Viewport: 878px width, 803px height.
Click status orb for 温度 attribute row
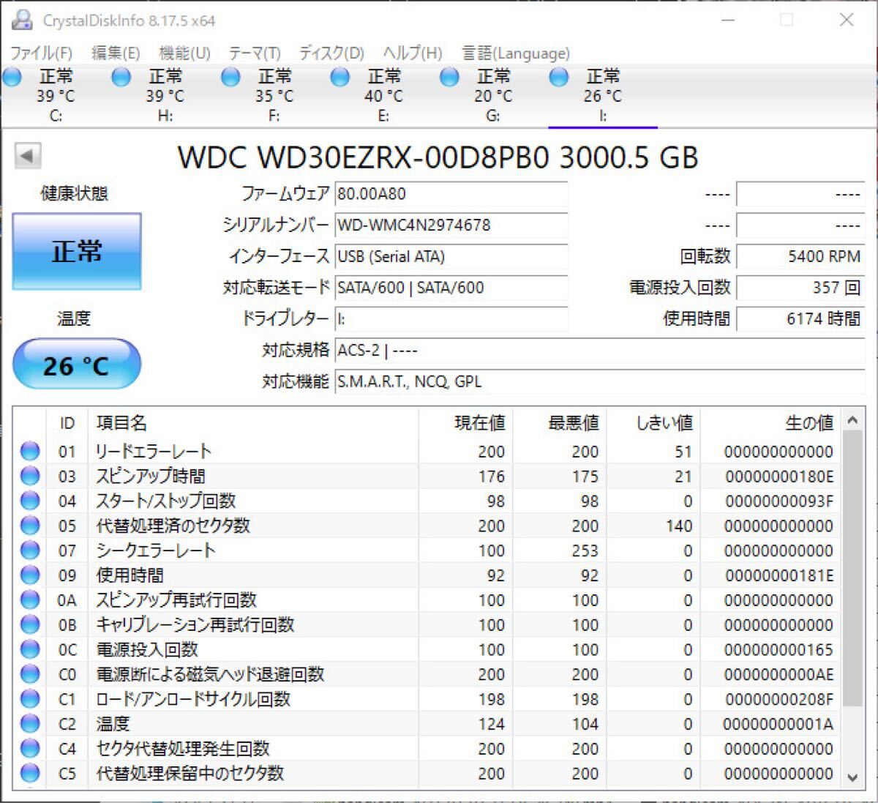tap(30, 724)
